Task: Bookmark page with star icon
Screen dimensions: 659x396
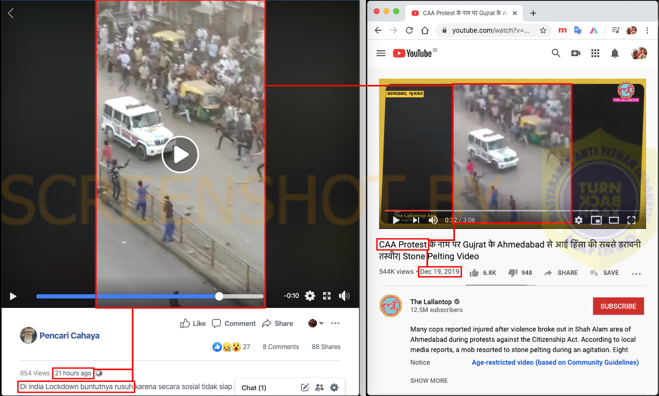Action: pos(542,31)
